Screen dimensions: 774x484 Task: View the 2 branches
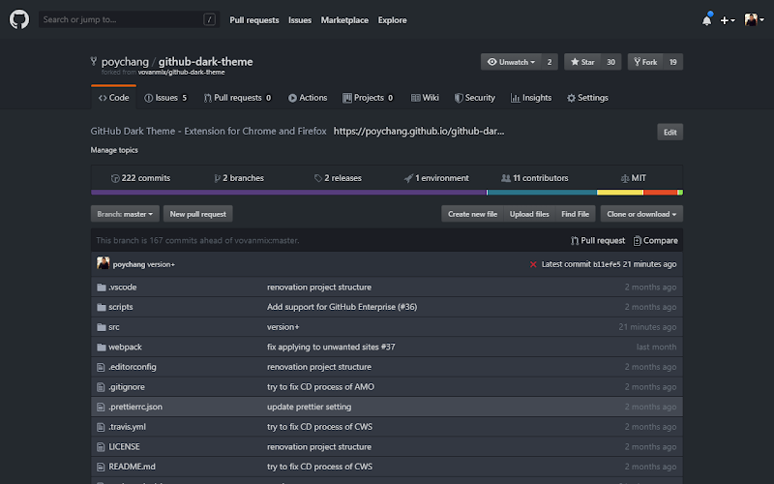[239, 178]
